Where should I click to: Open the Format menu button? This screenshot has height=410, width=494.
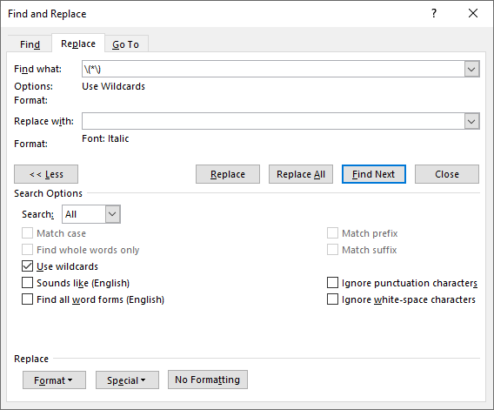pyautogui.click(x=54, y=380)
